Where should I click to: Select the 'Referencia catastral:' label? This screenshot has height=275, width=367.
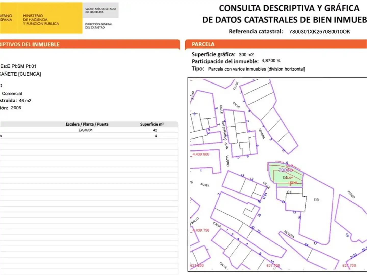point(256,31)
